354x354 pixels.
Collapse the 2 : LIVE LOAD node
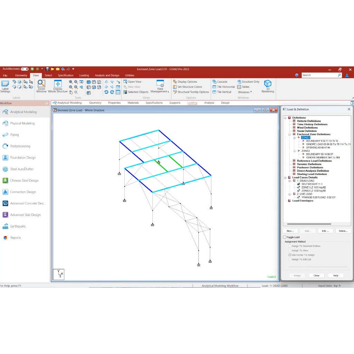[290, 194]
